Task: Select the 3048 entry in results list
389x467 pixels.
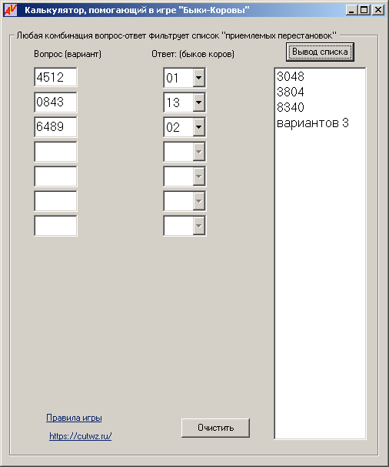Action: pyautogui.click(x=291, y=76)
